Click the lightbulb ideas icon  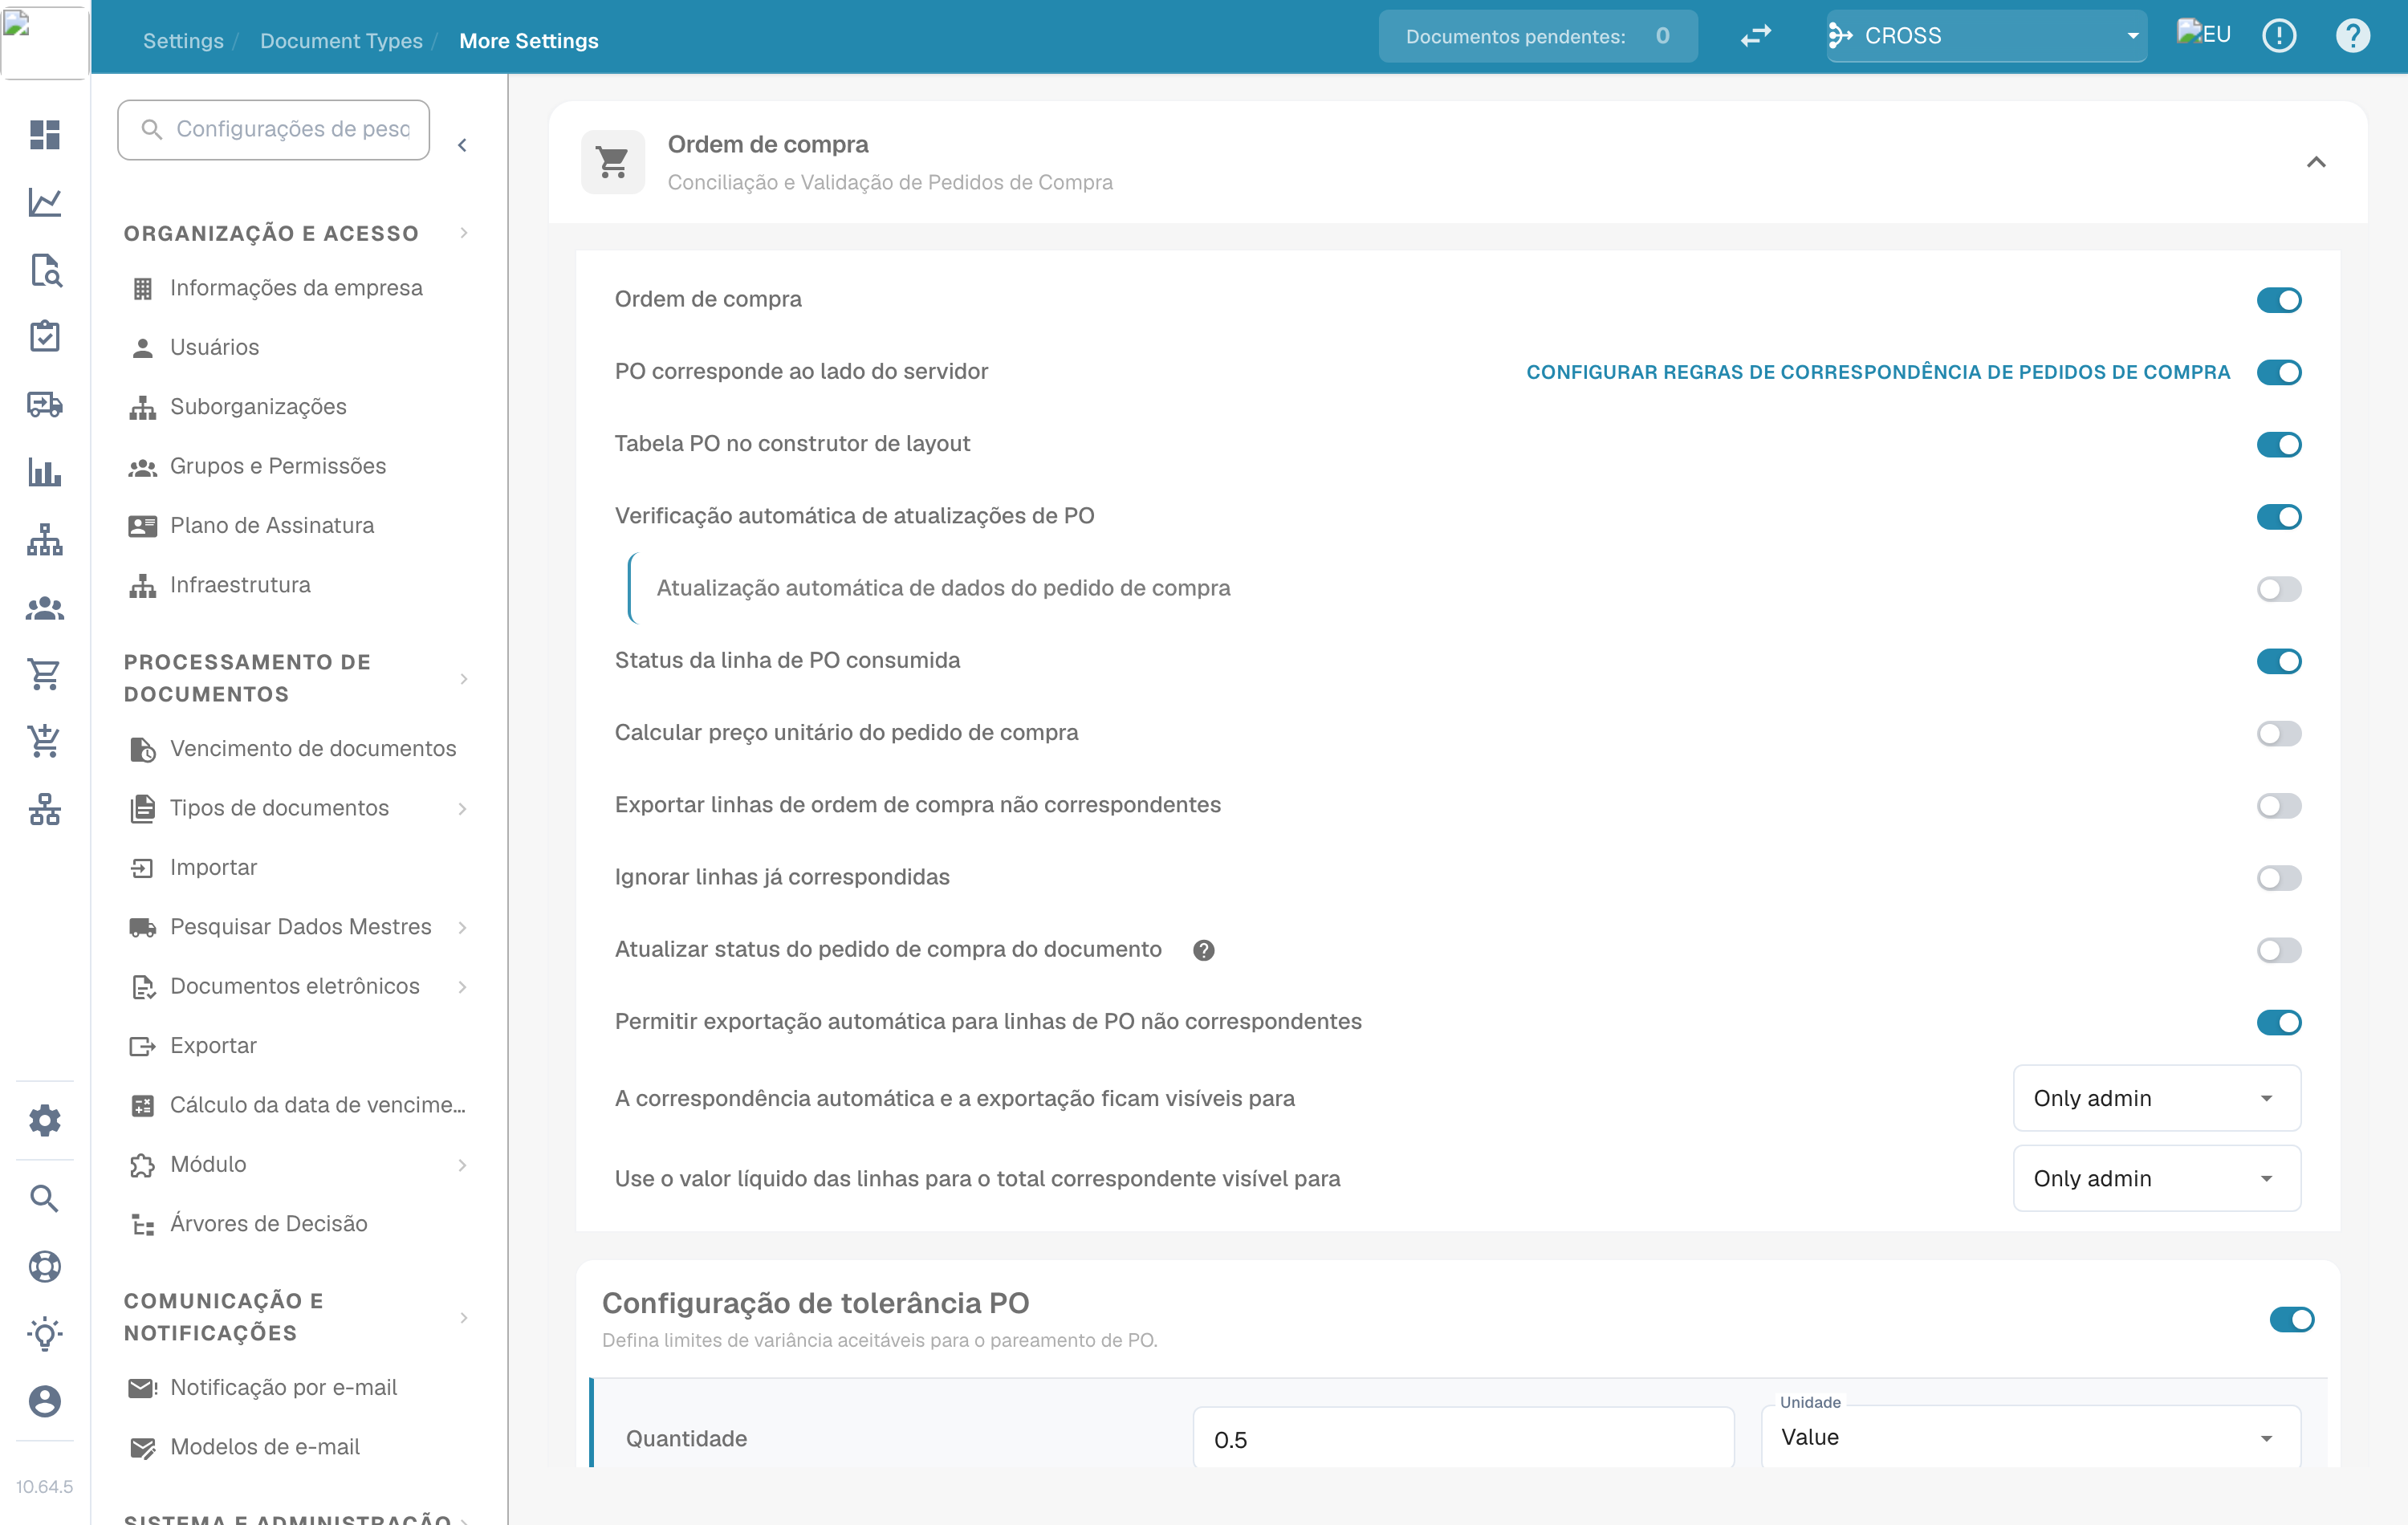point(45,1334)
